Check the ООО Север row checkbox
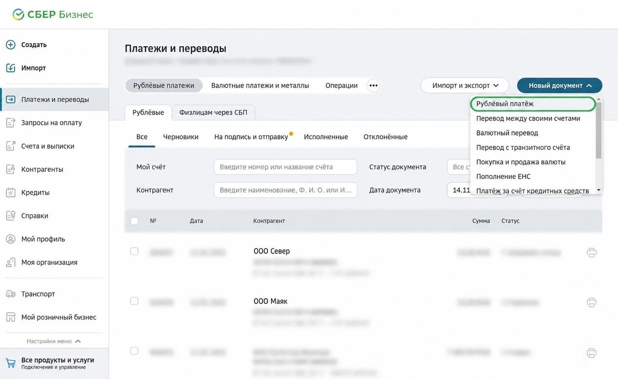This screenshot has height=379, width=618. tap(134, 252)
